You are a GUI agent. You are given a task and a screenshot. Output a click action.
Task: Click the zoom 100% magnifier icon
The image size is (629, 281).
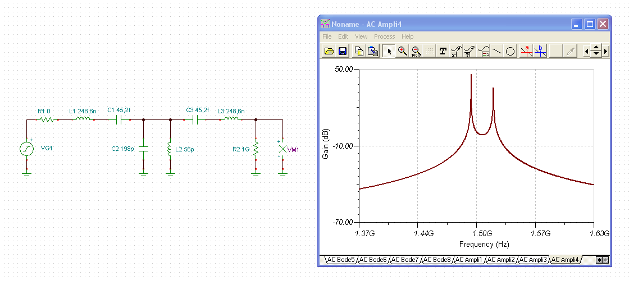point(416,51)
